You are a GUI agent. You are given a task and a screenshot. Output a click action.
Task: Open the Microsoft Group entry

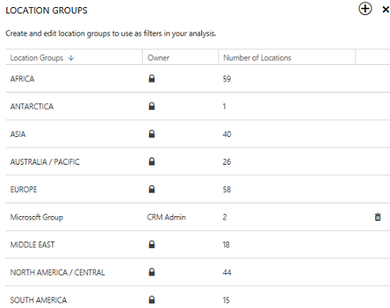pyautogui.click(x=36, y=217)
